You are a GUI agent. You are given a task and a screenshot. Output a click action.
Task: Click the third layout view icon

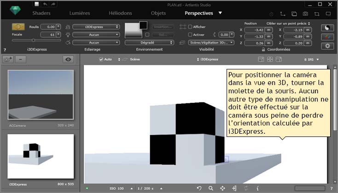279,59
